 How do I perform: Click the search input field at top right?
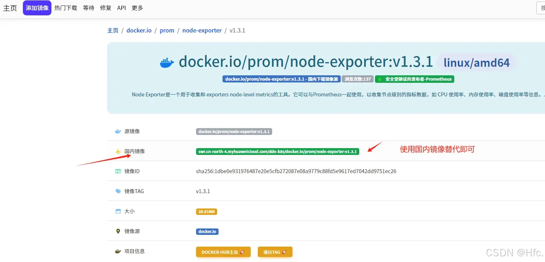(541, 8)
